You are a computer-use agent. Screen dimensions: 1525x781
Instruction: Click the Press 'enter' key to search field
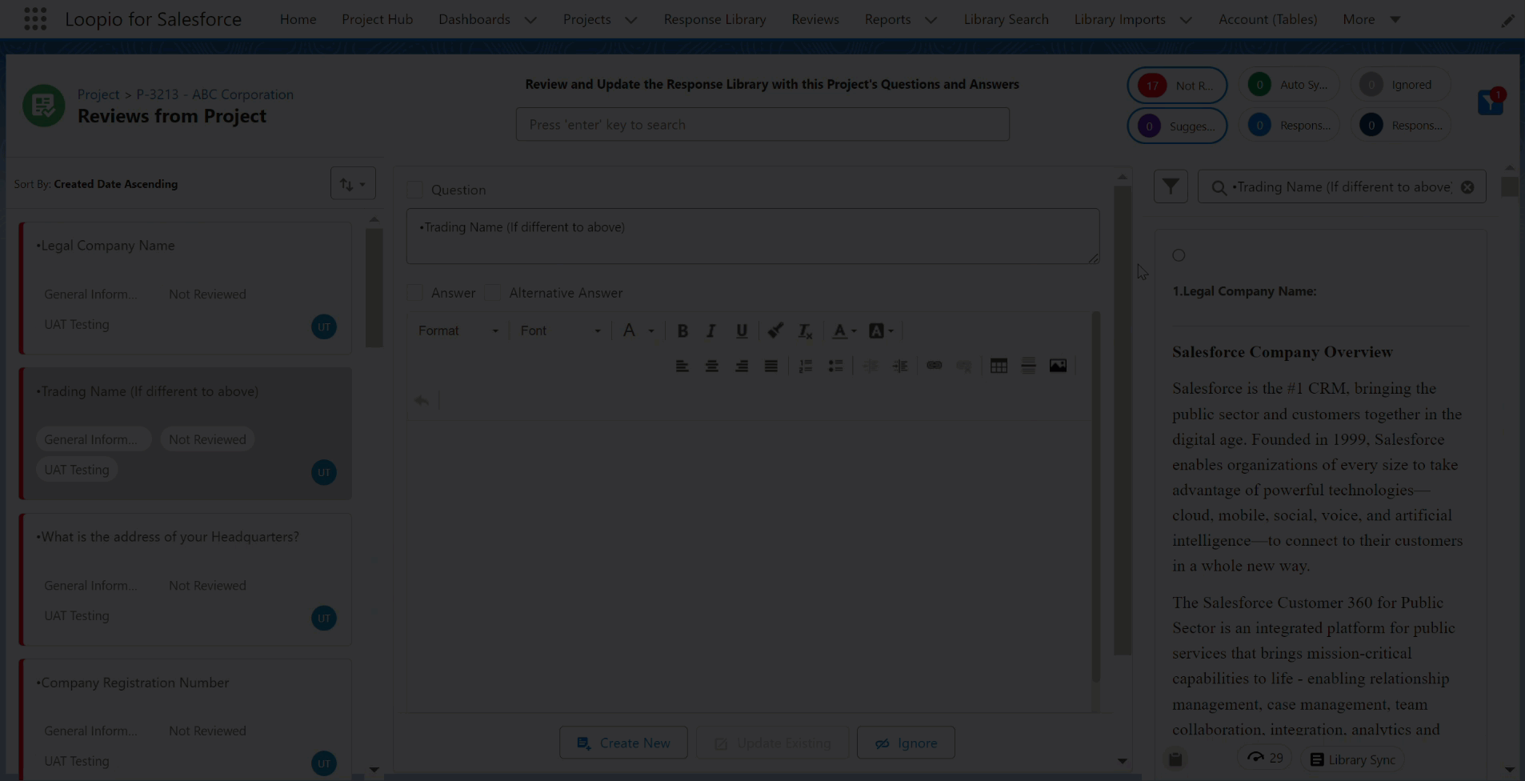click(x=762, y=124)
